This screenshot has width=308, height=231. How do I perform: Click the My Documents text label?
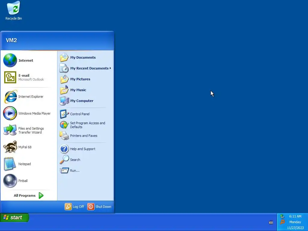[83, 57]
